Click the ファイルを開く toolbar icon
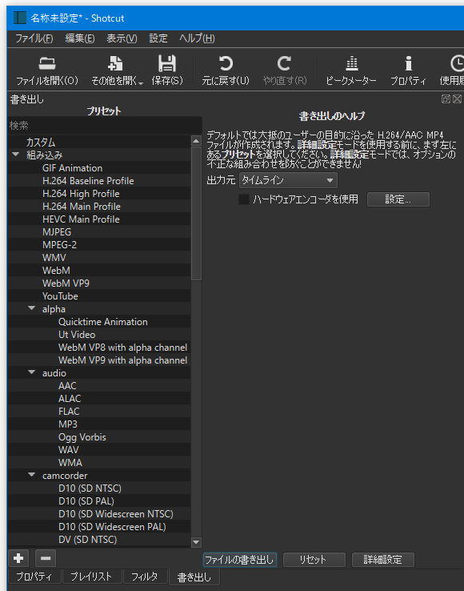Screen dimensions: 464x591 [x=47, y=64]
